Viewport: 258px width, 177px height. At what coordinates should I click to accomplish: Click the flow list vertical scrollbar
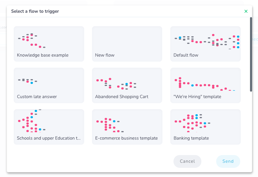click(251, 54)
